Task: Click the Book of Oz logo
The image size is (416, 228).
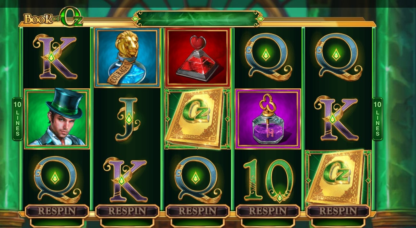Action: (x=53, y=18)
